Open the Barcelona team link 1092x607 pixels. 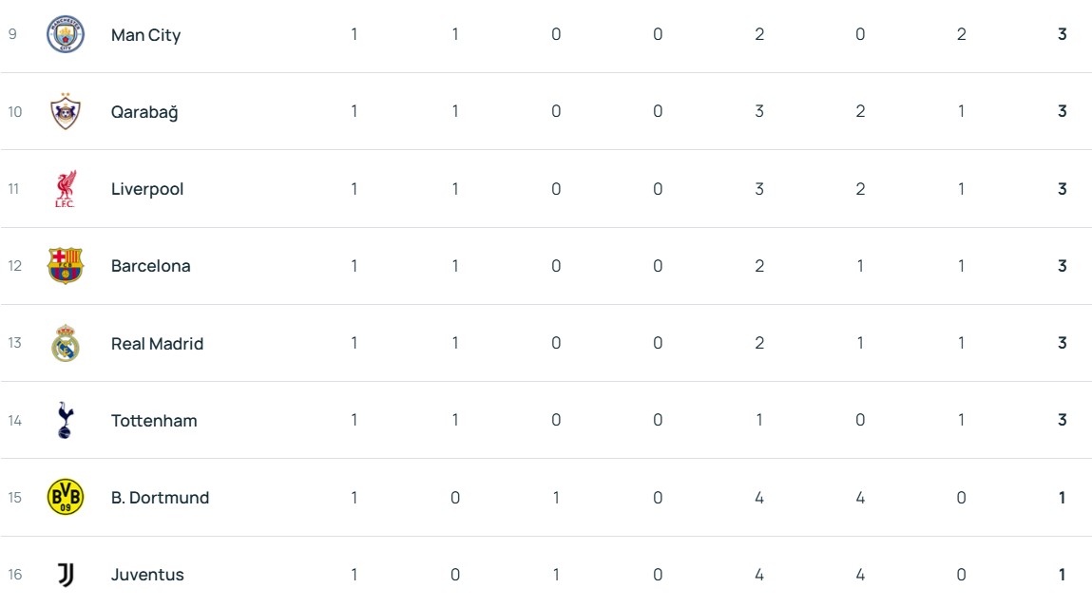(150, 266)
